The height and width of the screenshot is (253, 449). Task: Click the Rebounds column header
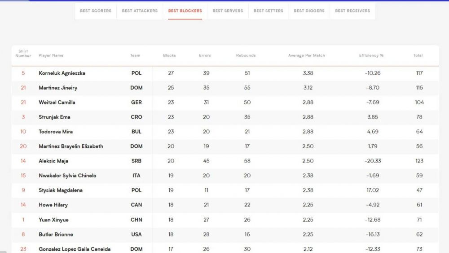coord(246,56)
